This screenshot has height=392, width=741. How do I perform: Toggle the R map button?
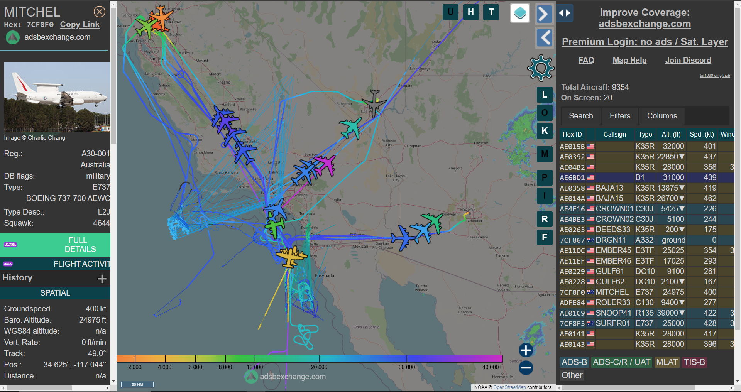point(545,219)
